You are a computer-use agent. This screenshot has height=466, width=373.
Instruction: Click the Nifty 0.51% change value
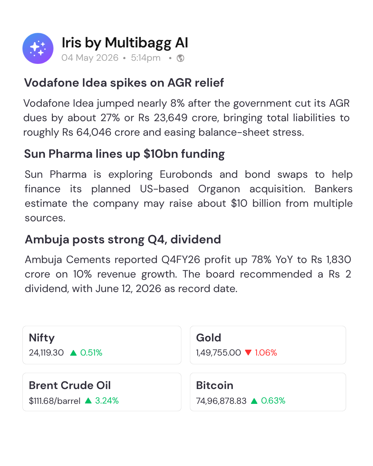(91, 353)
